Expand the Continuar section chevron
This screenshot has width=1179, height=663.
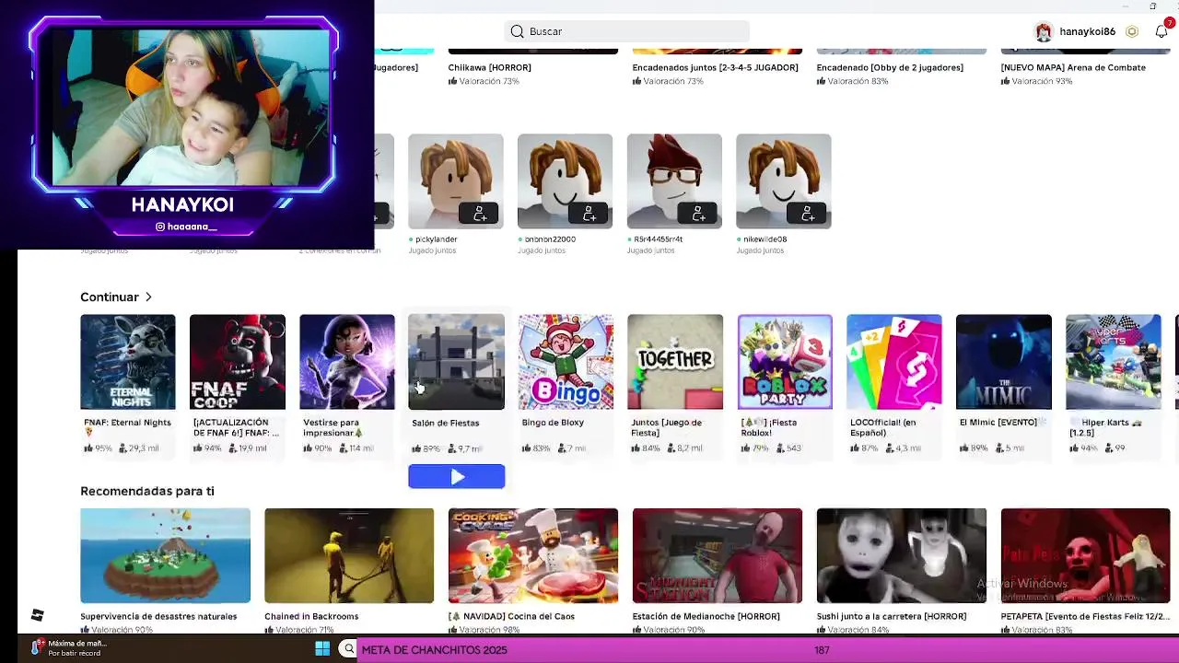[x=148, y=297]
